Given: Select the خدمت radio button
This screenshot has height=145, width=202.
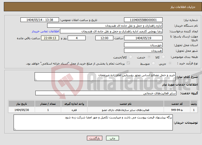Looking at the screenshot, I should point(149,57).
